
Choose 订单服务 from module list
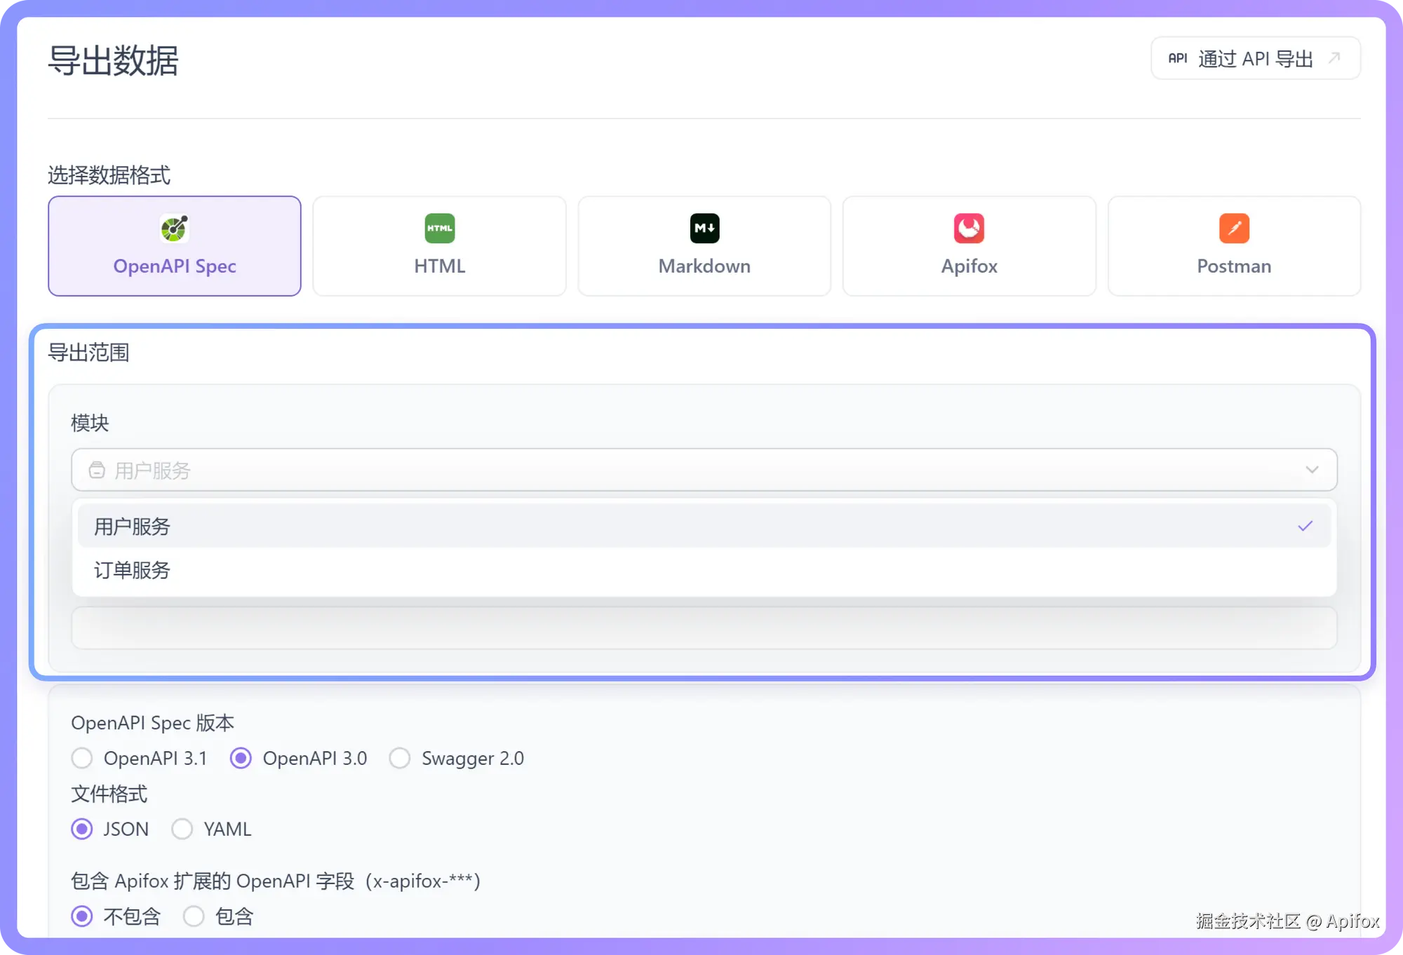point(132,570)
